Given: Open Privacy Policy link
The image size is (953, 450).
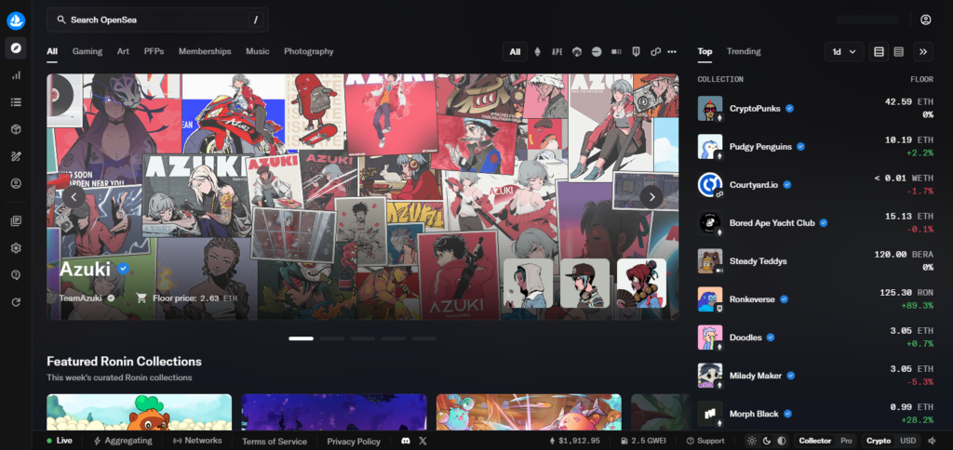Looking at the screenshot, I should (354, 442).
